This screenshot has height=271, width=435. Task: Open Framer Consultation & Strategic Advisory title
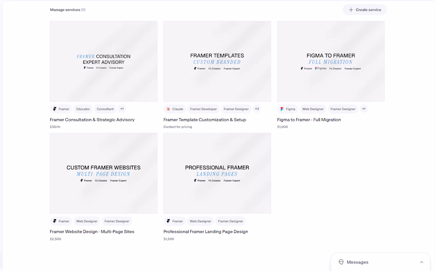pyautogui.click(x=92, y=119)
